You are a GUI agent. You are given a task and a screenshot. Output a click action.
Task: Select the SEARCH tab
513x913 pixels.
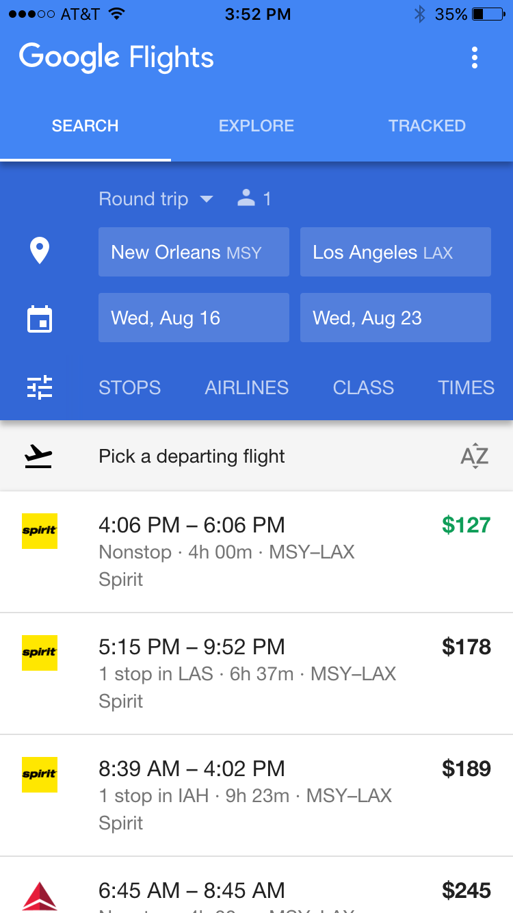click(85, 126)
